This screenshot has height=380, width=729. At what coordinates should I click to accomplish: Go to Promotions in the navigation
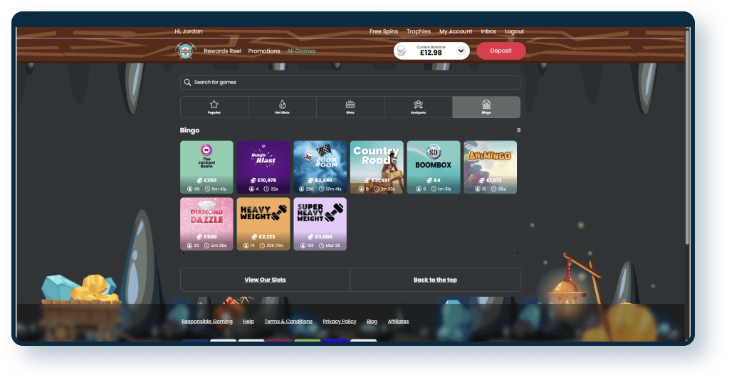pos(264,51)
